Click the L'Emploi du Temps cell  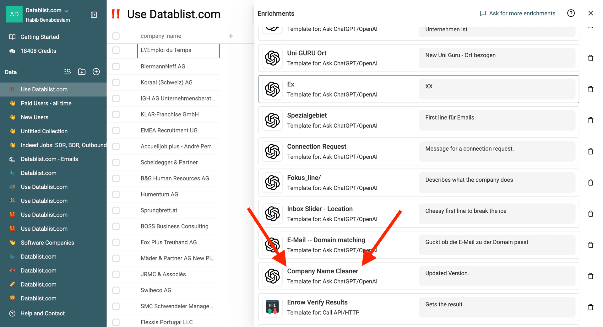point(178,50)
